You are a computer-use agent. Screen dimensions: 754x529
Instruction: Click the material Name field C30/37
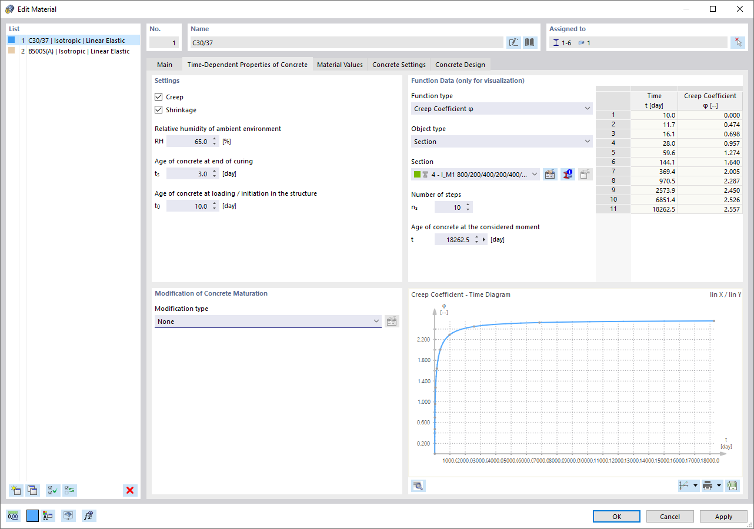tap(347, 42)
